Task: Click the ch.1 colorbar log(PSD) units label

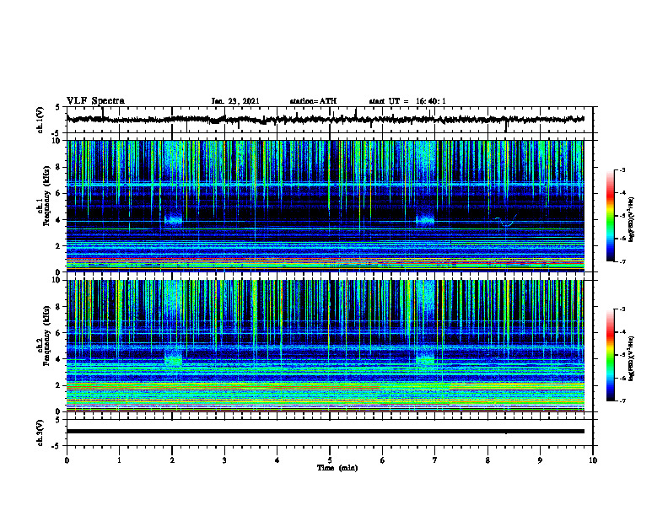Action: coord(632,219)
